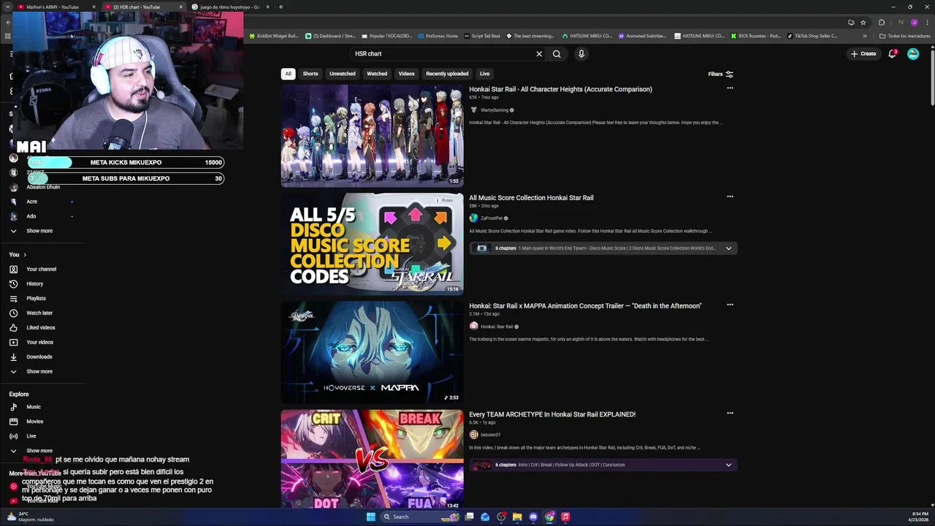Open Your channel in the sidebar
Viewport: 935px width, 526px height.
pos(42,269)
